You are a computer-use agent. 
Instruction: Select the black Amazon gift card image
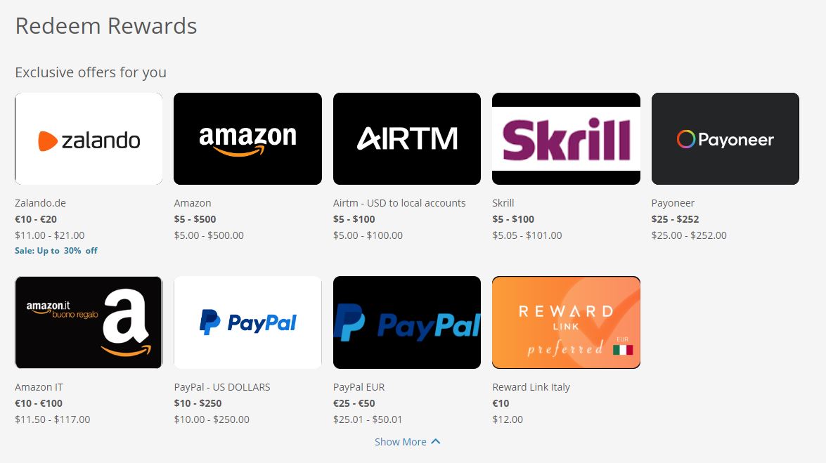(247, 138)
